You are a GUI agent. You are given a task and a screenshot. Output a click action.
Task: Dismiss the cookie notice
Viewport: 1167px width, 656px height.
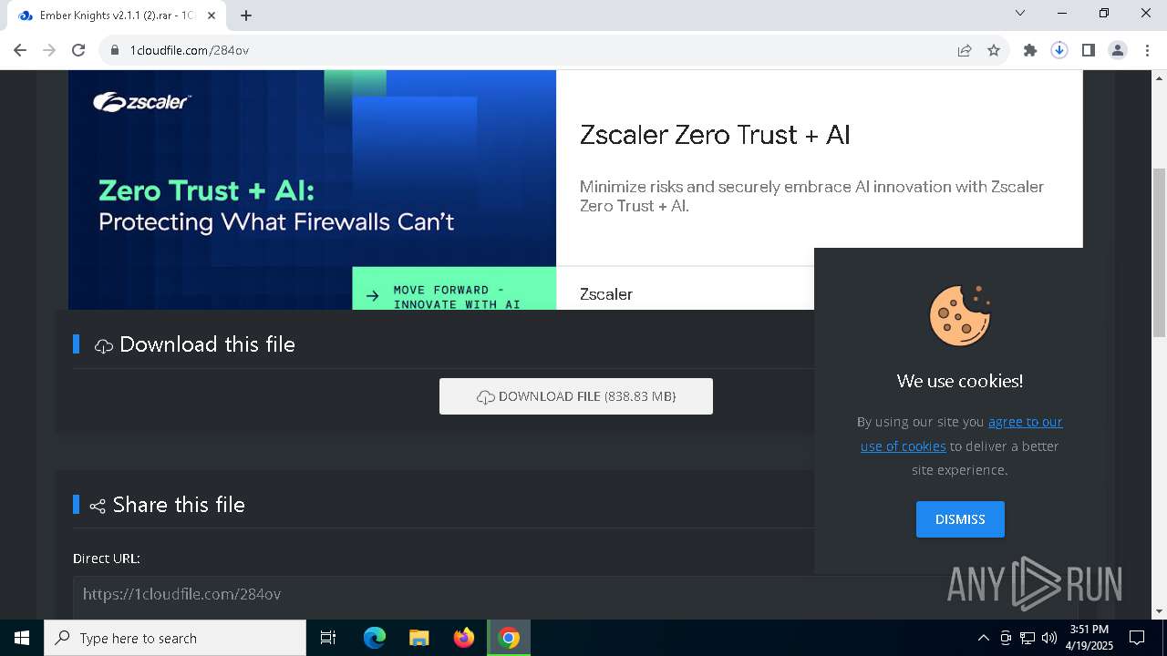click(960, 519)
